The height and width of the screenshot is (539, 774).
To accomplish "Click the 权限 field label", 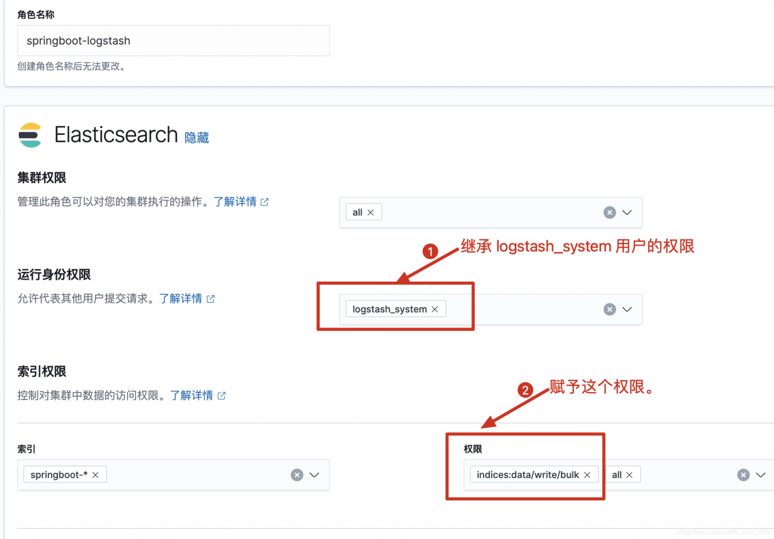I will pyautogui.click(x=473, y=449).
